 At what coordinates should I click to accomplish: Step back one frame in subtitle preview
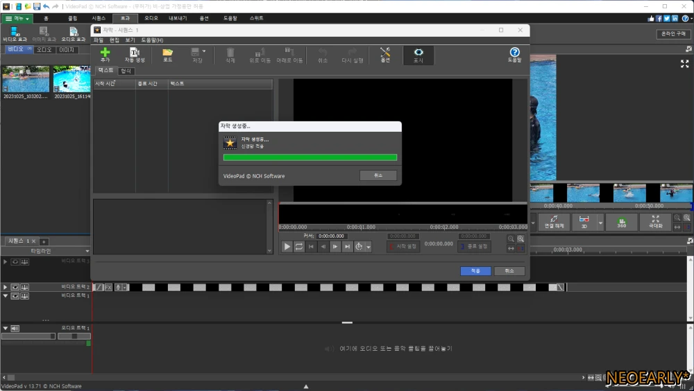click(323, 246)
